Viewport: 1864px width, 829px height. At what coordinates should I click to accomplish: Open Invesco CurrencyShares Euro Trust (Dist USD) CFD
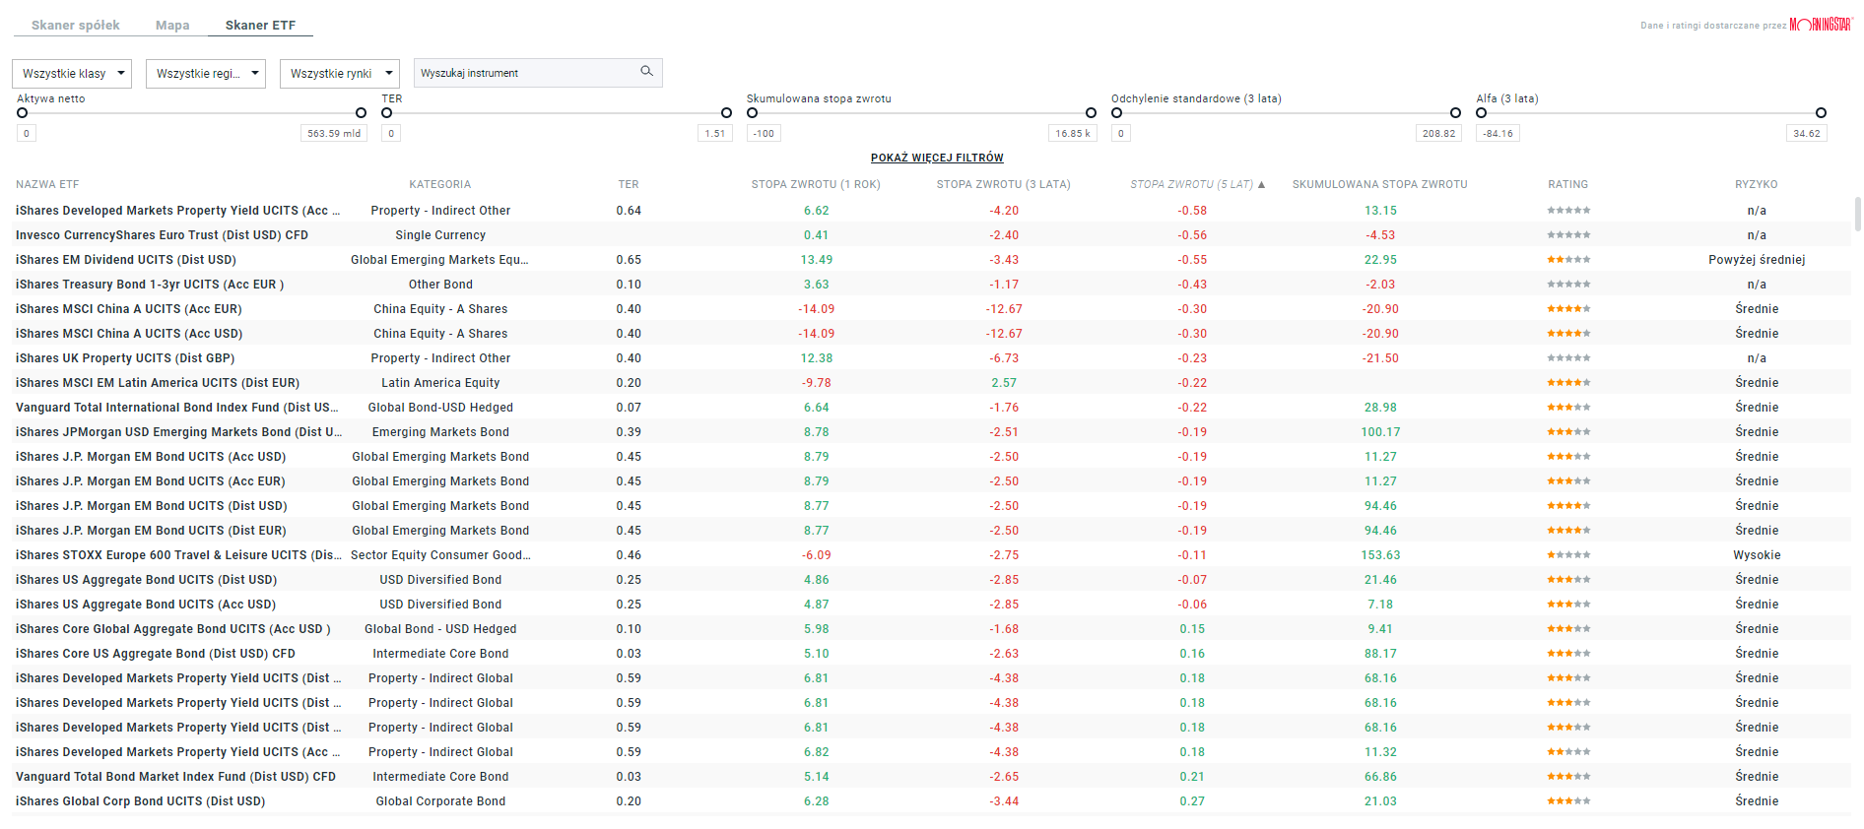[x=162, y=235]
